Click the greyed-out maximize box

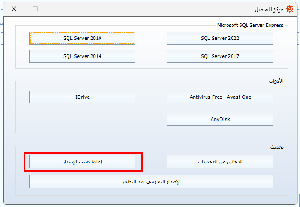point(35,9)
